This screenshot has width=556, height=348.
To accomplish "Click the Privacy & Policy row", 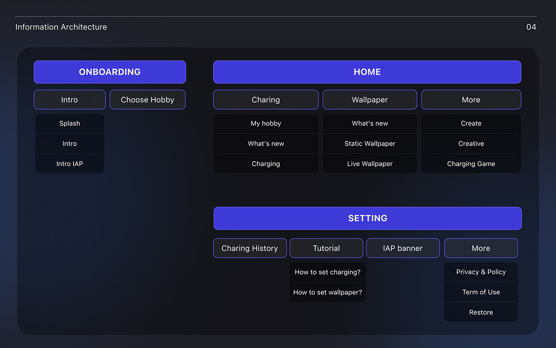I will pyautogui.click(x=481, y=272).
